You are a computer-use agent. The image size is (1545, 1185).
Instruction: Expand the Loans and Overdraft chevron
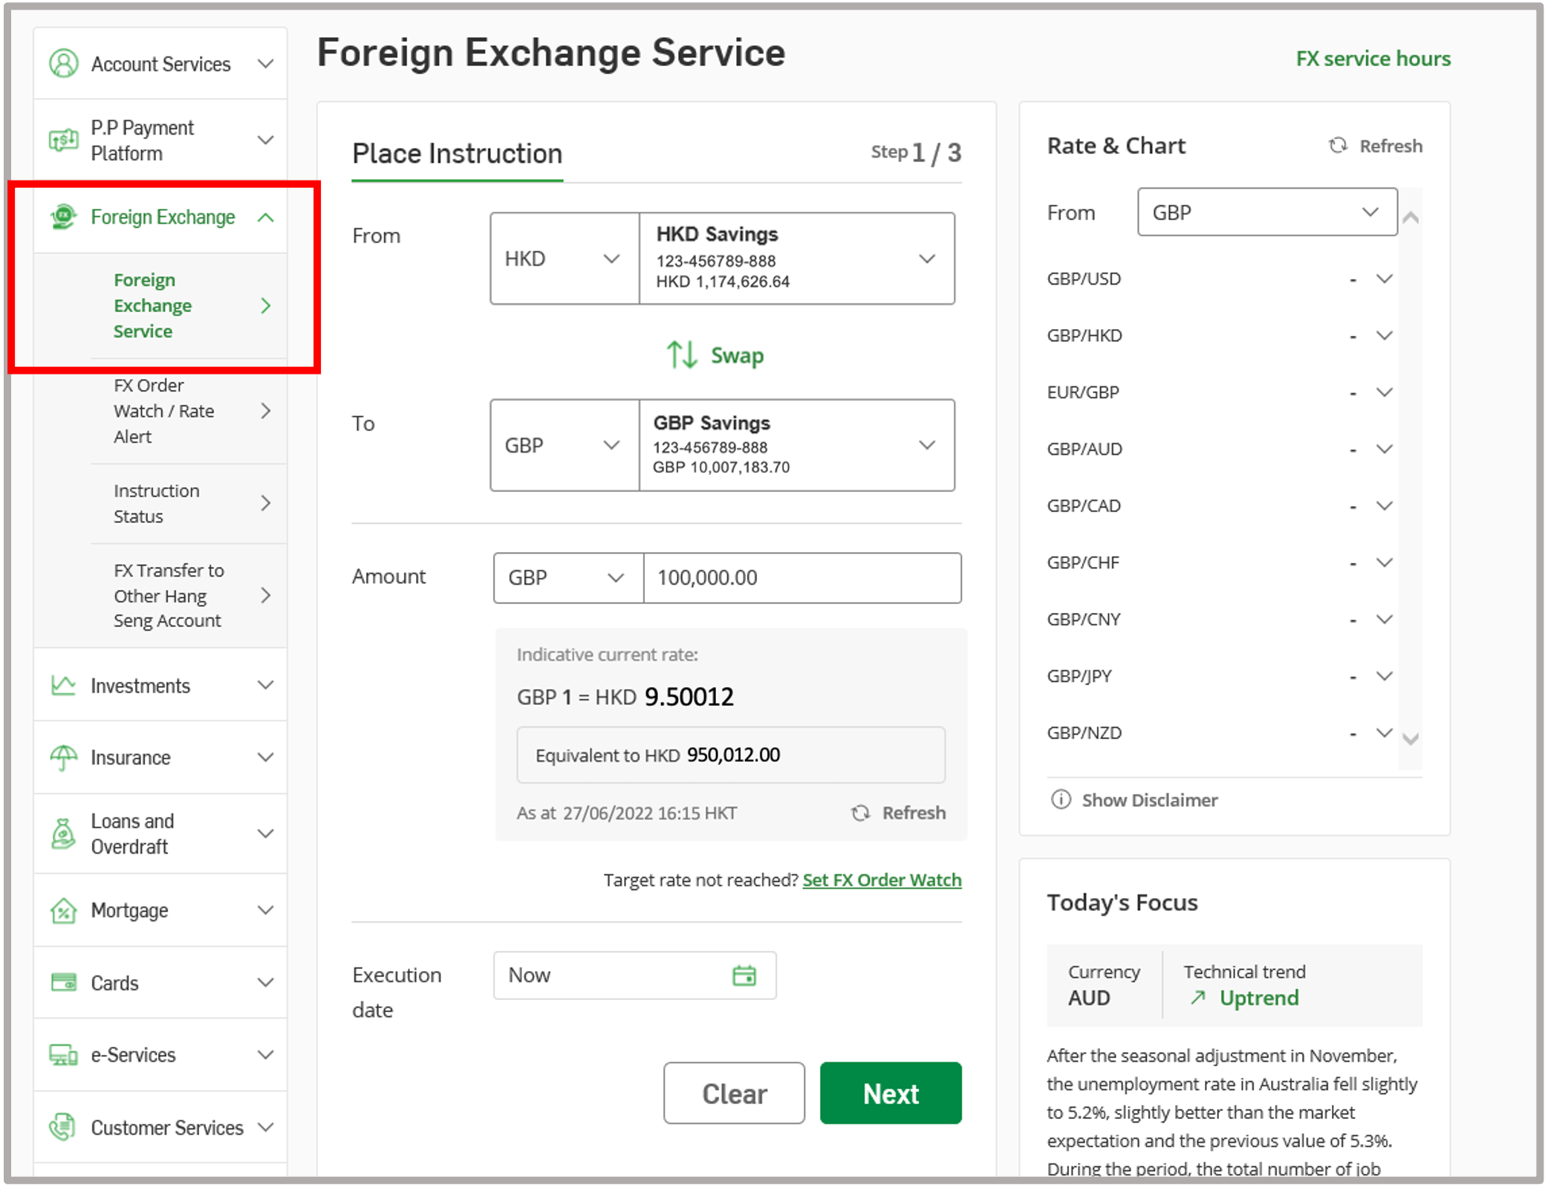(x=266, y=834)
